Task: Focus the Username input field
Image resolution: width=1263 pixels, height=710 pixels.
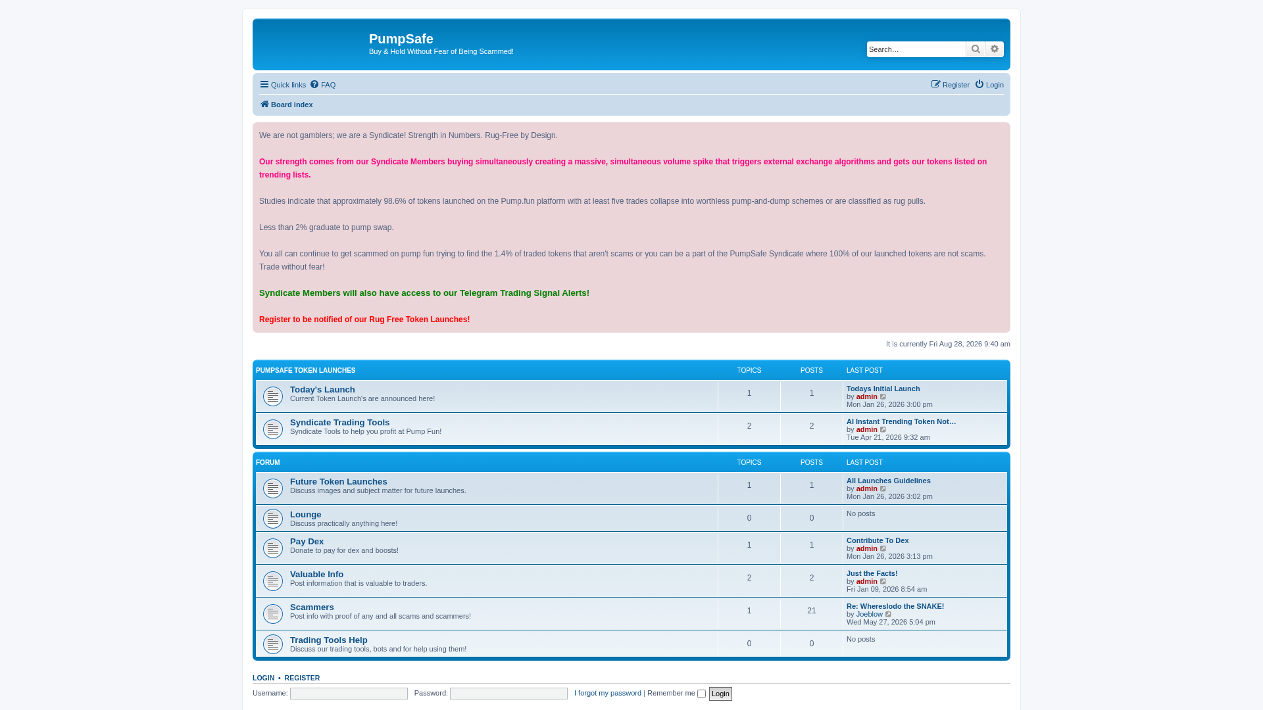Action: pyautogui.click(x=349, y=694)
